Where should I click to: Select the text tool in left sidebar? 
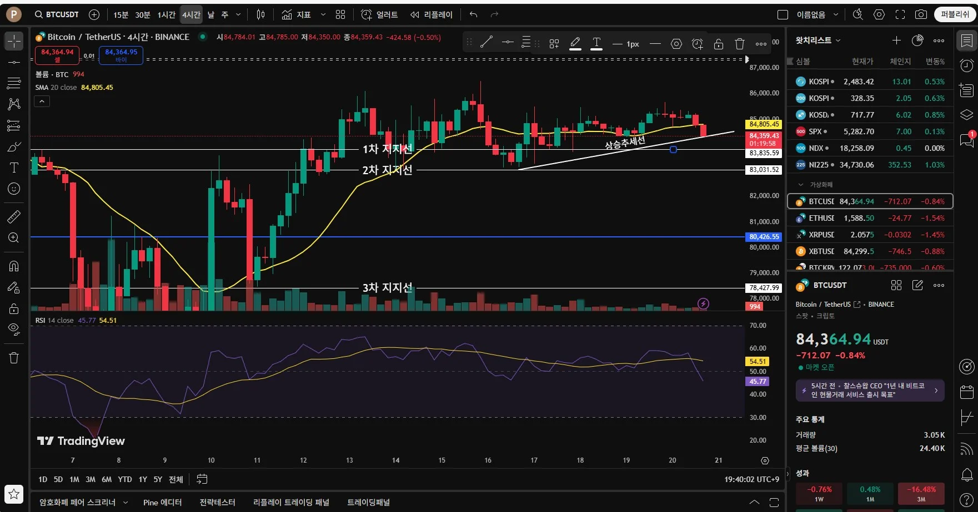(x=14, y=168)
